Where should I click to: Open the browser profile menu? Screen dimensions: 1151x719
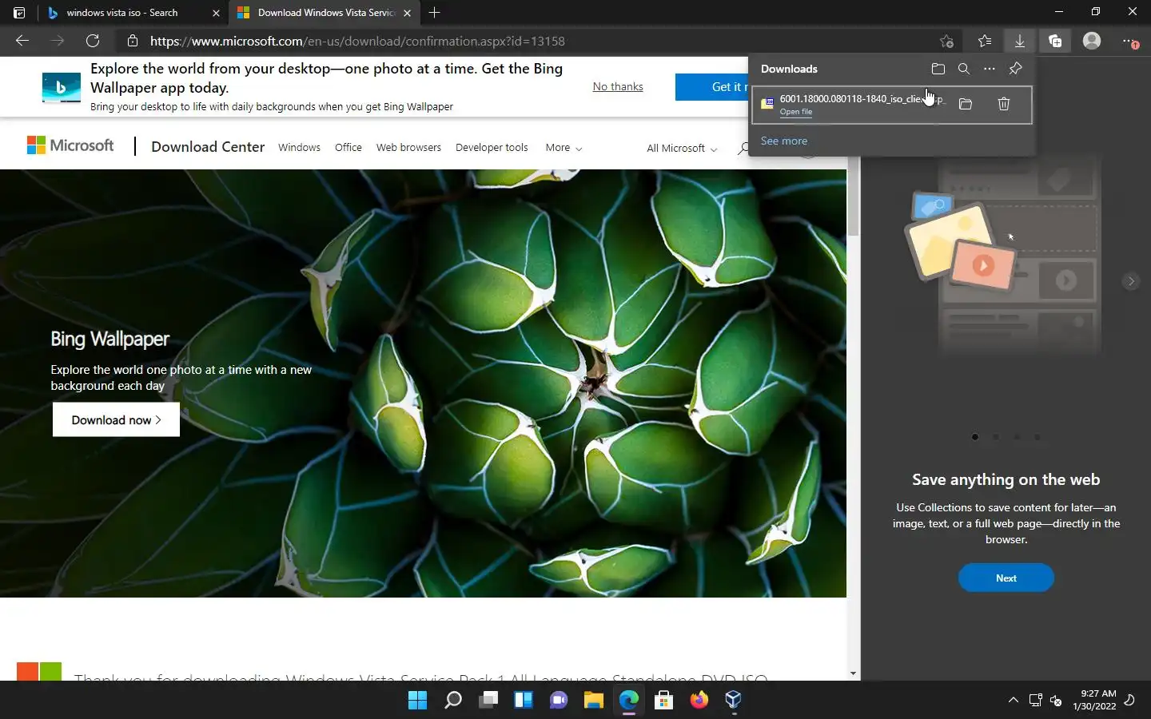[x=1092, y=41]
